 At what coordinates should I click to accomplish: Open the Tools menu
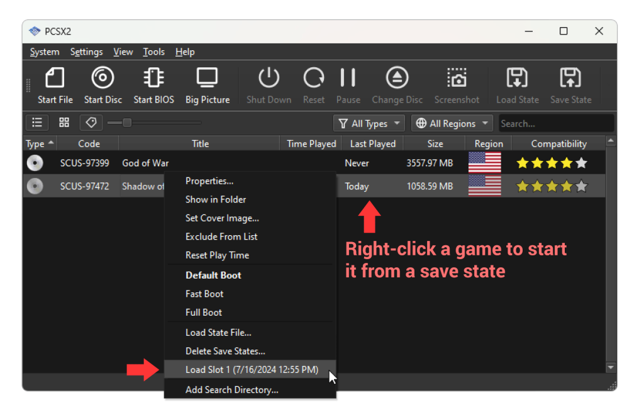click(153, 52)
